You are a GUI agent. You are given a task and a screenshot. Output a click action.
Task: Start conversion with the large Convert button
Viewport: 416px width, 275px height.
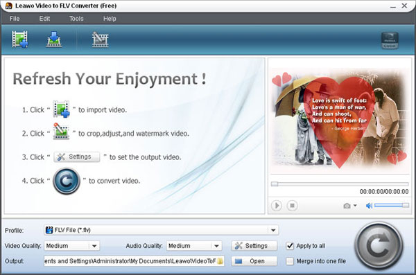[379, 247]
